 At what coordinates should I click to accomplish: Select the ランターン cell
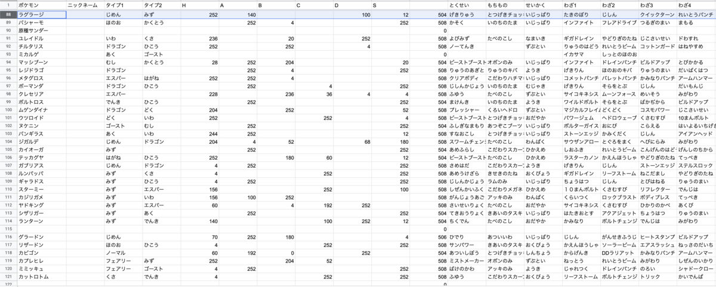tap(41, 221)
